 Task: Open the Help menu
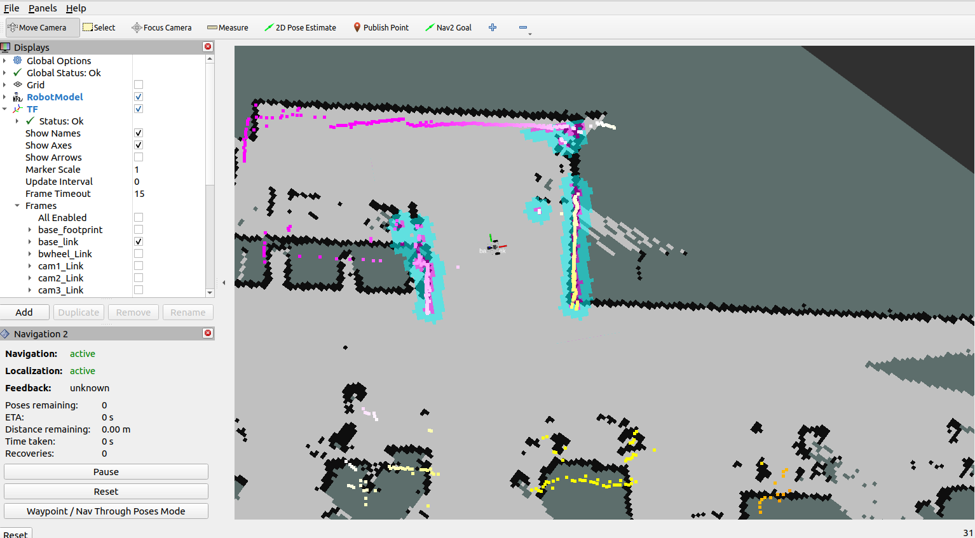coord(76,8)
